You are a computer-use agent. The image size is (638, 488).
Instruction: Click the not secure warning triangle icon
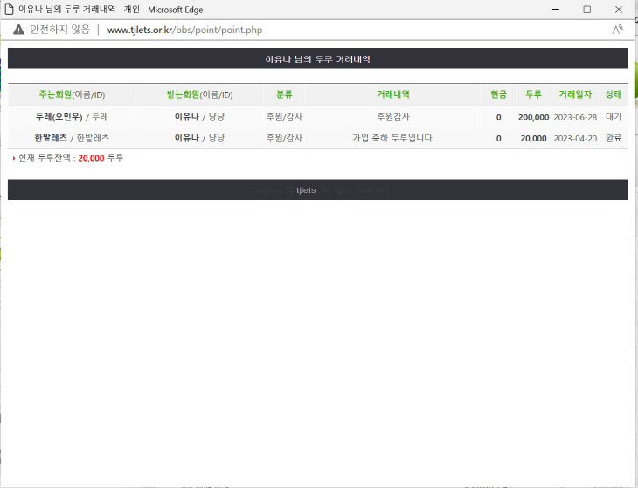18,30
